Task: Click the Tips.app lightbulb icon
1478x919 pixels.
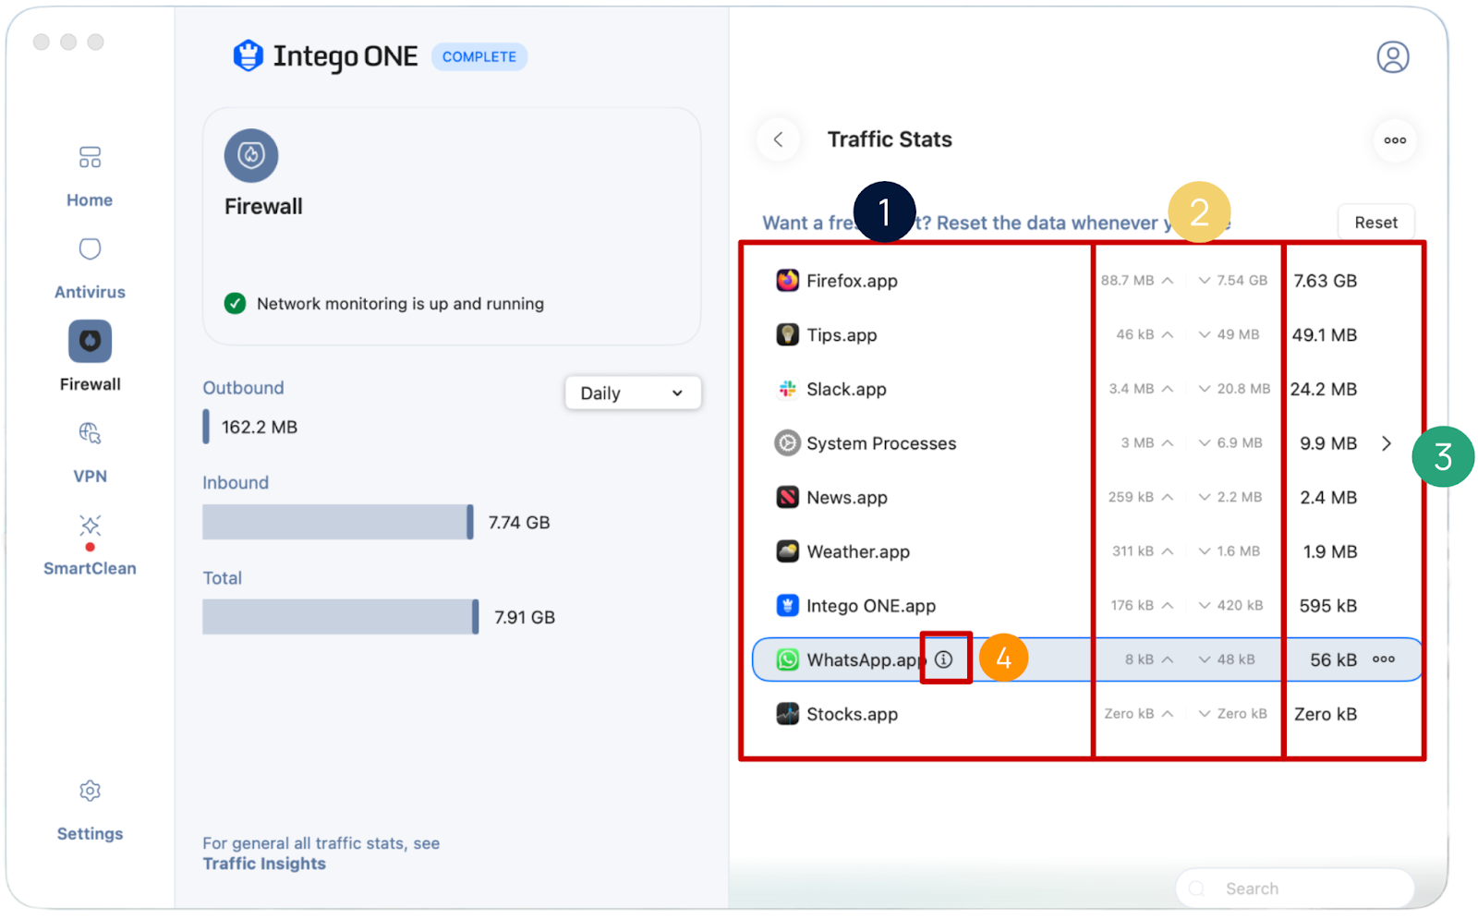Action: tap(787, 334)
